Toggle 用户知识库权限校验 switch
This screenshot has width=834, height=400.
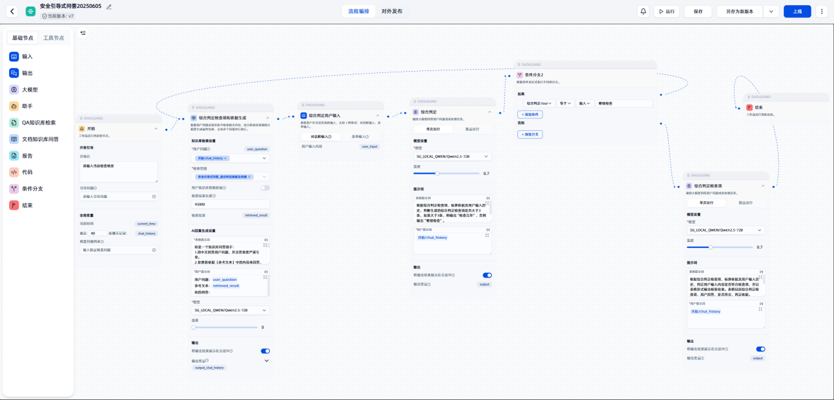[265, 187]
